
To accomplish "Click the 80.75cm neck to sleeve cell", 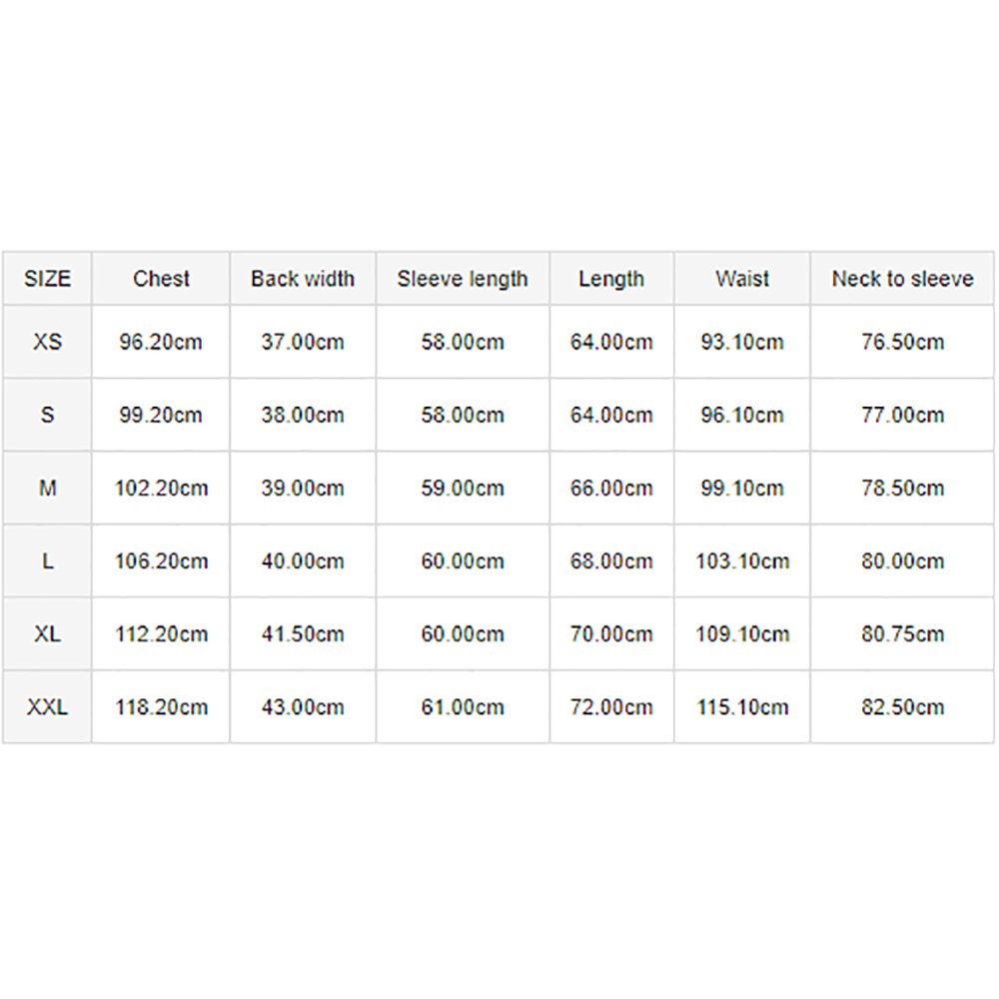I will (902, 634).
